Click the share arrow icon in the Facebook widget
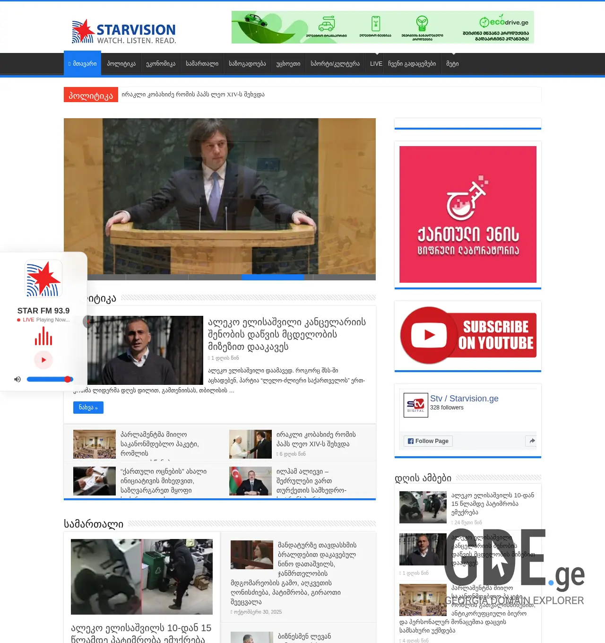This screenshot has height=643, width=605. coord(531,441)
